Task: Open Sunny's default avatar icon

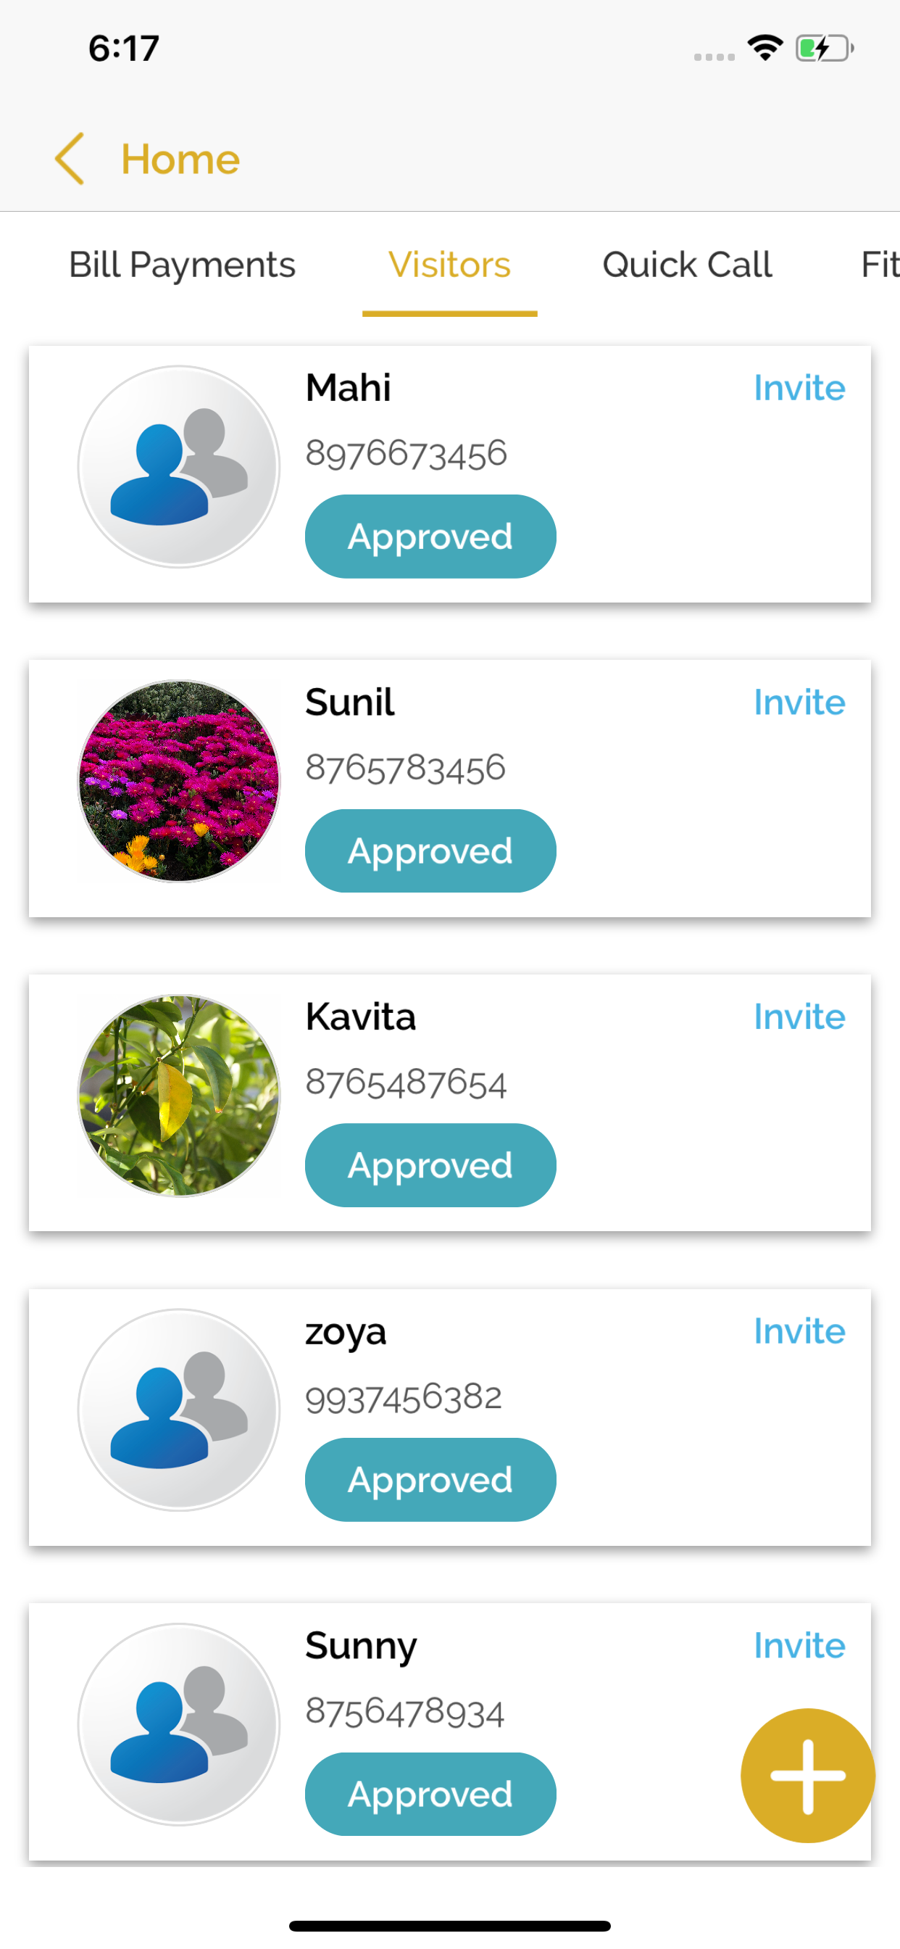Action: [179, 1724]
